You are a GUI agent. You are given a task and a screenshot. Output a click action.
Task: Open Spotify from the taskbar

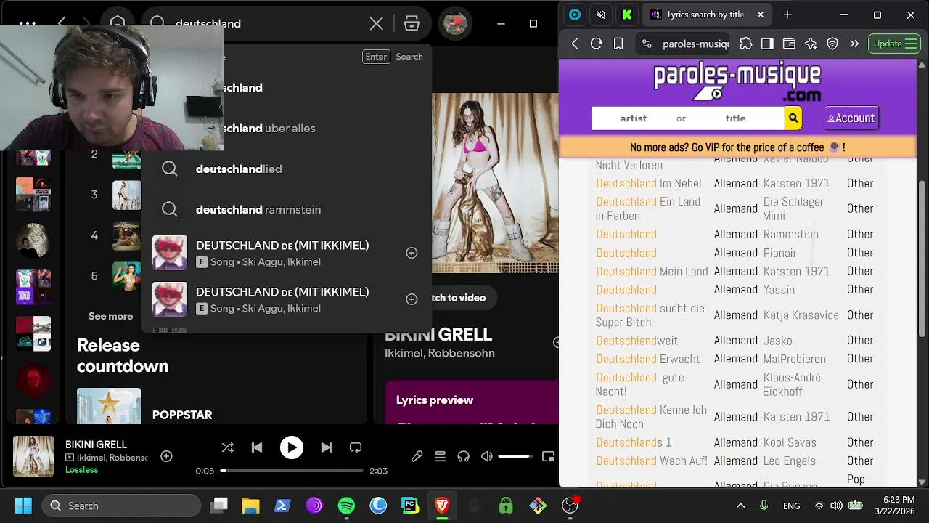coord(346,506)
